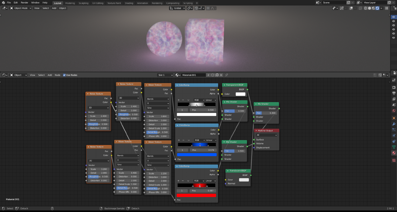Select Material Preview shading mode

click(x=373, y=8)
